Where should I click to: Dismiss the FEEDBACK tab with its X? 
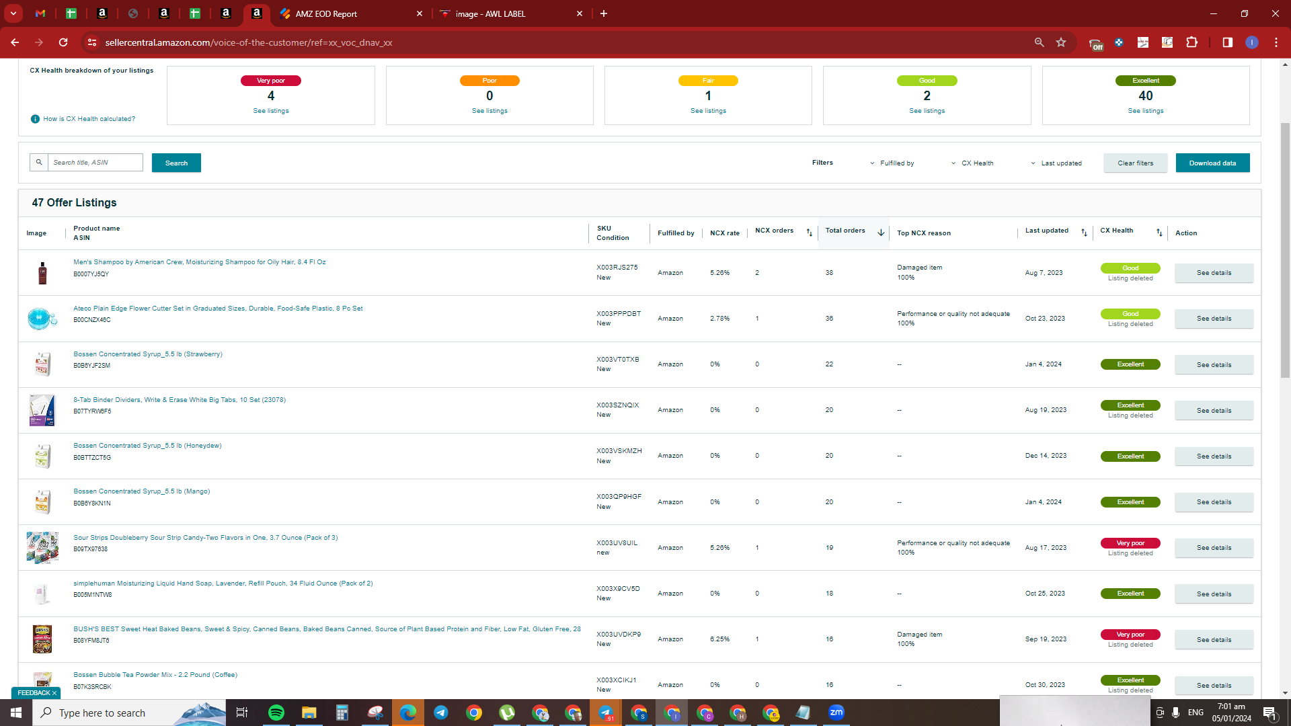[x=54, y=693]
